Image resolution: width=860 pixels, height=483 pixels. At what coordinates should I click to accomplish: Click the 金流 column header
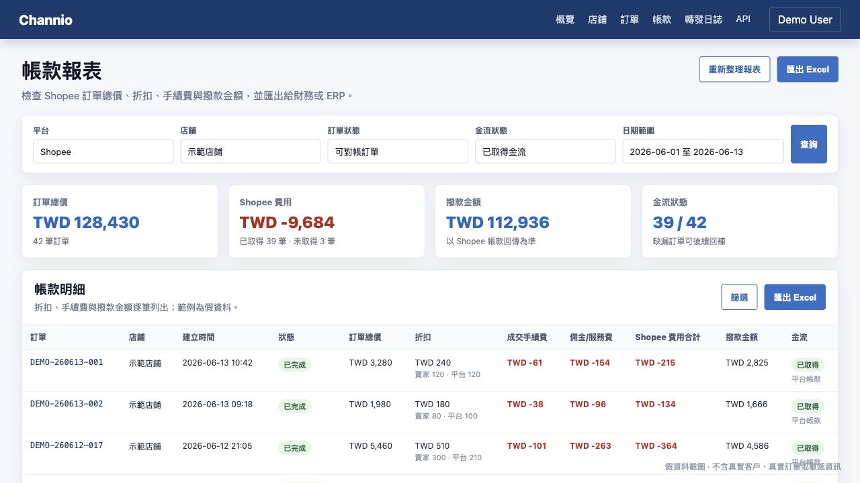point(800,337)
